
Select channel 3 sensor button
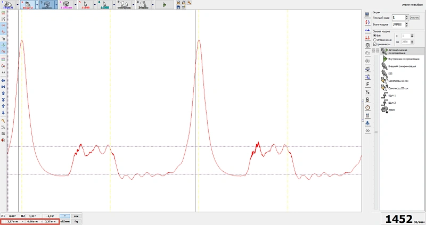[47, 5]
